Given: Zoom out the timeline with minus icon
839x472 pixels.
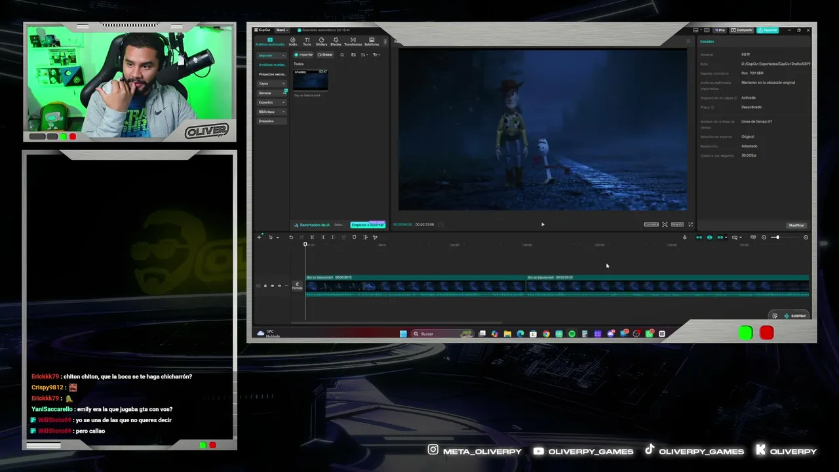Looking at the screenshot, I should (764, 237).
